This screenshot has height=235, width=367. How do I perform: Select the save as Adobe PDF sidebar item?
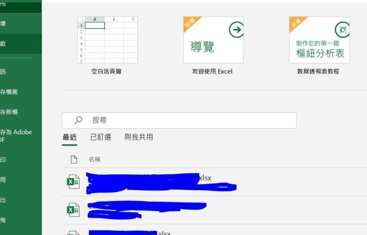coord(20,136)
